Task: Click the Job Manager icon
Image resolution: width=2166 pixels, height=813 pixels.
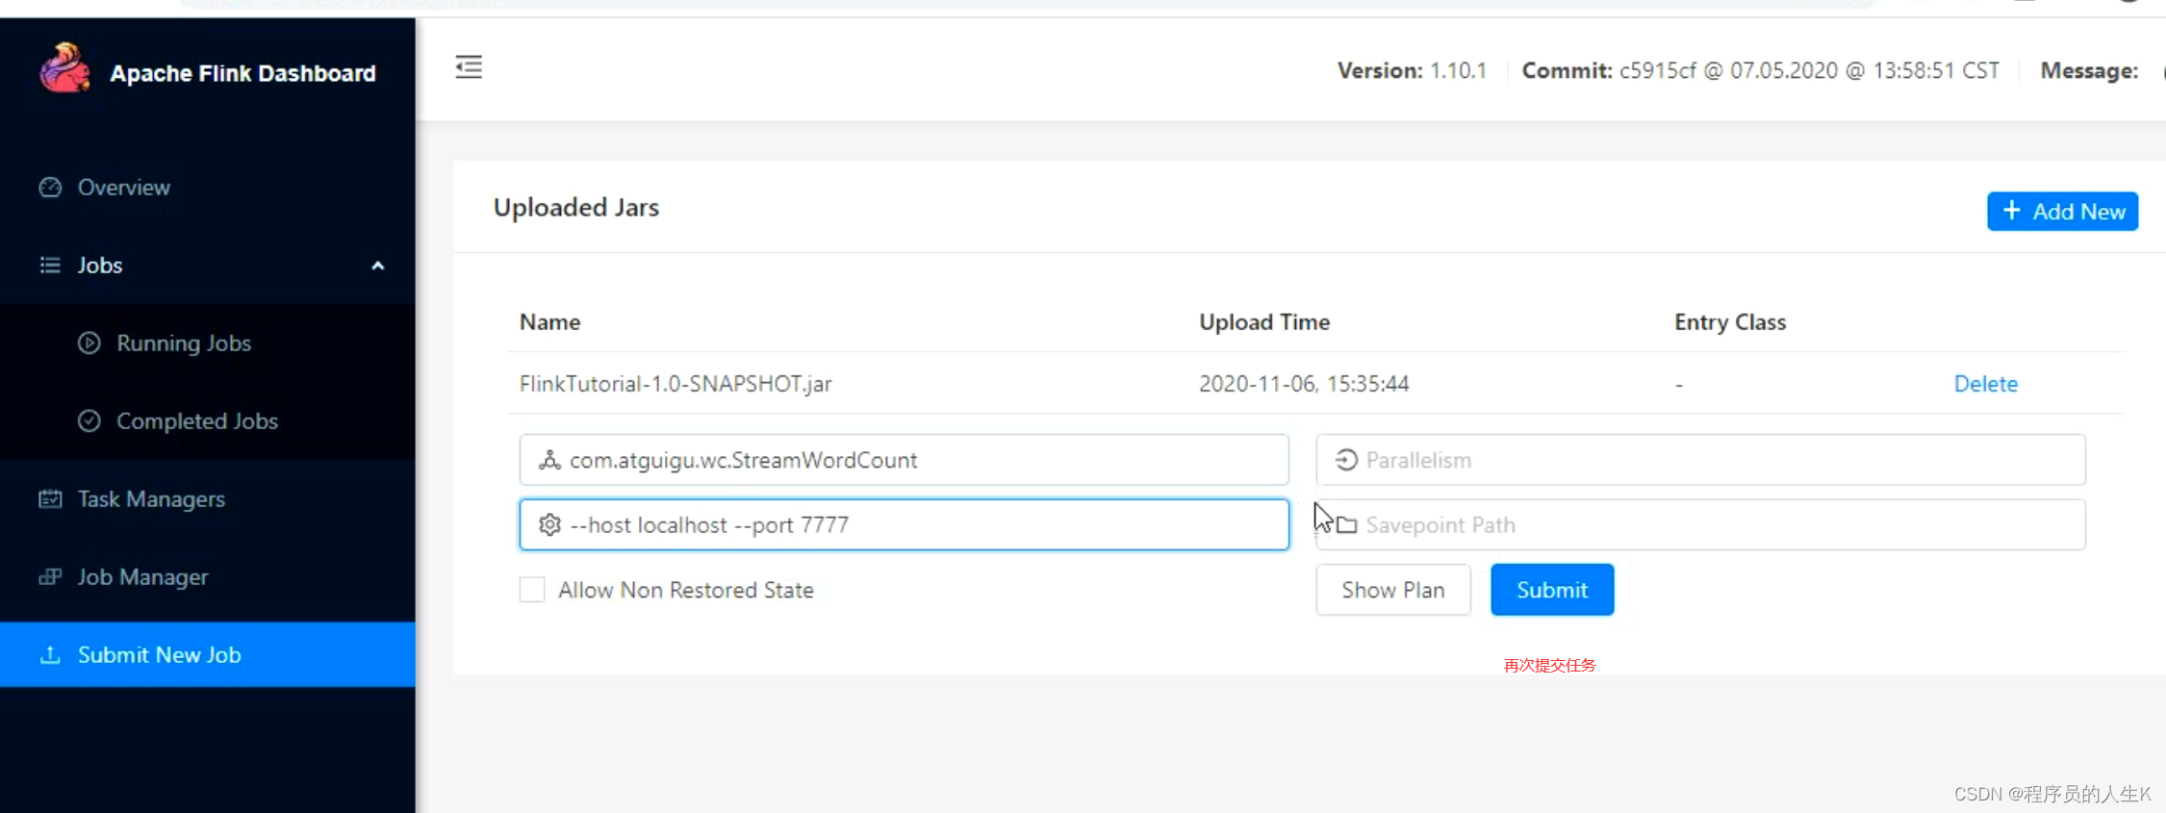Action: [50, 577]
